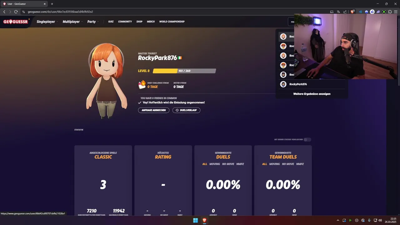Click the green square extension icon
This screenshot has width=400, height=225.
point(384,12)
